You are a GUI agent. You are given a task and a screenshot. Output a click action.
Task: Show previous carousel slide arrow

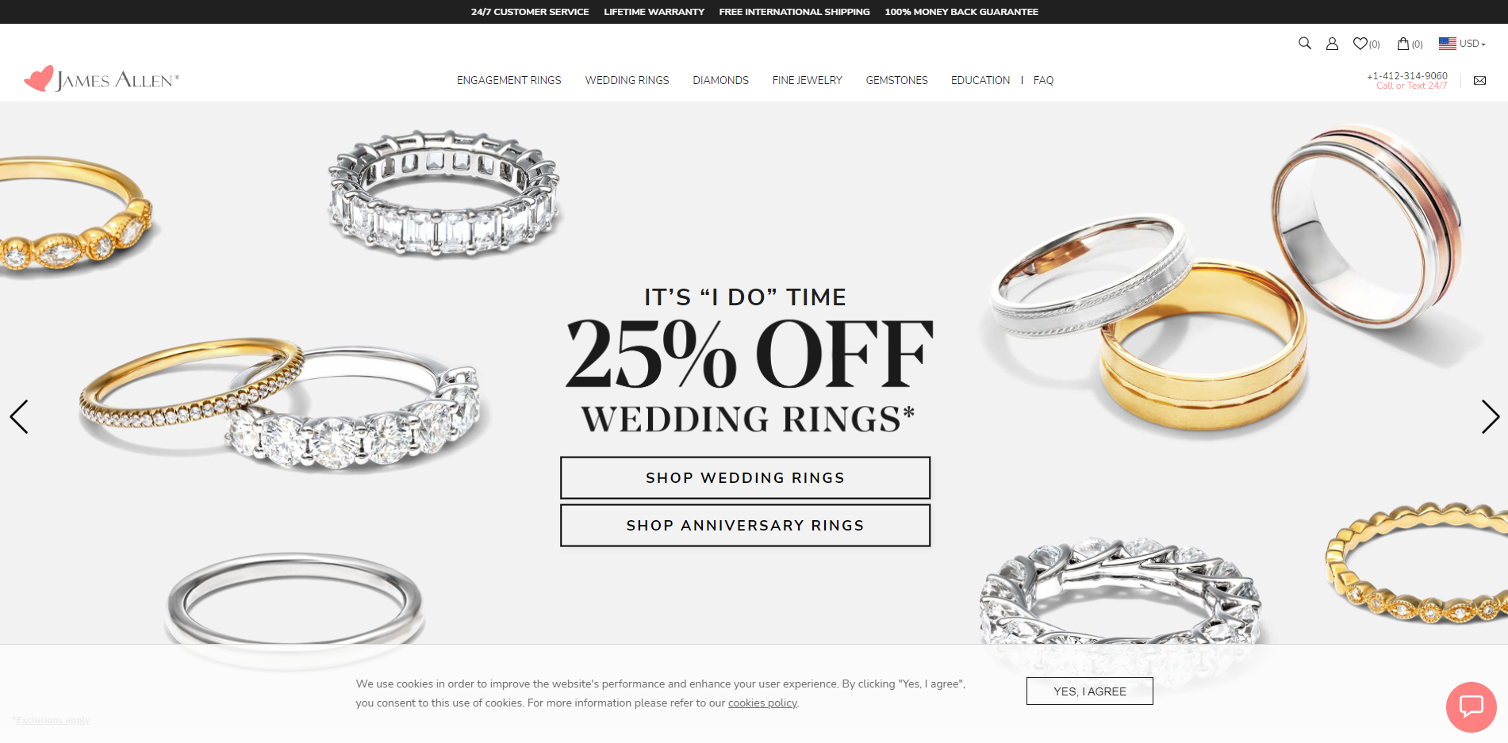click(19, 416)
